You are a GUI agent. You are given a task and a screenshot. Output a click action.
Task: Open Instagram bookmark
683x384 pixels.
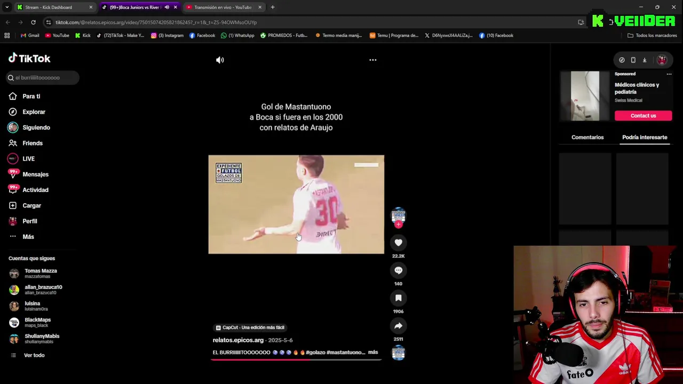[x=168, y=36]
